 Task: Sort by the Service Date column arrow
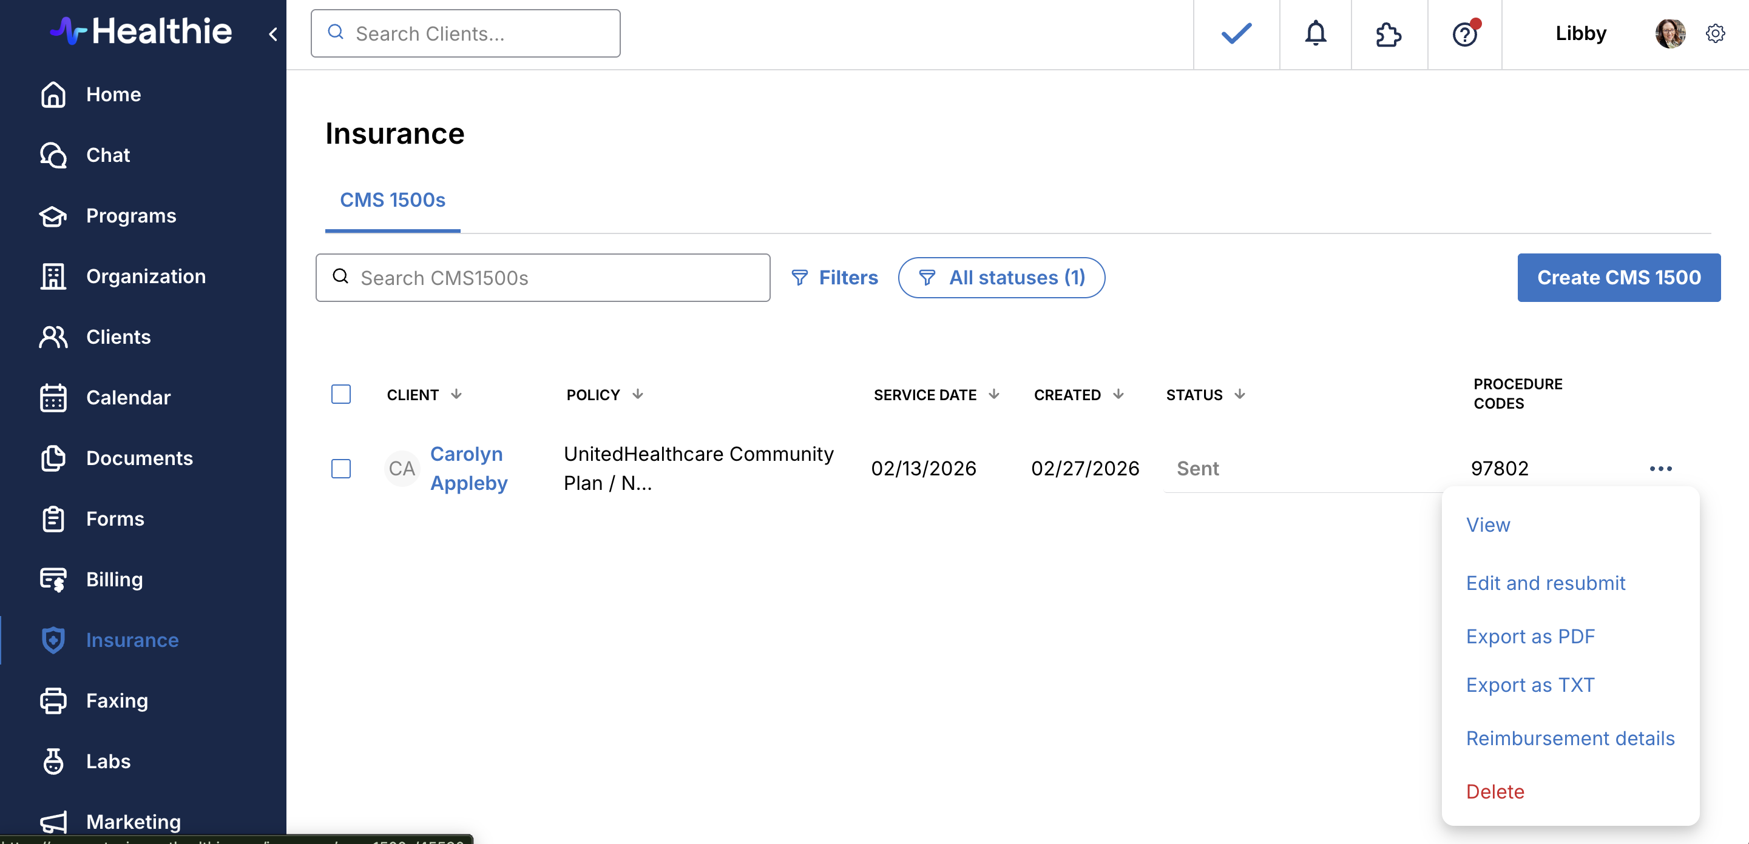click(993, 394)
